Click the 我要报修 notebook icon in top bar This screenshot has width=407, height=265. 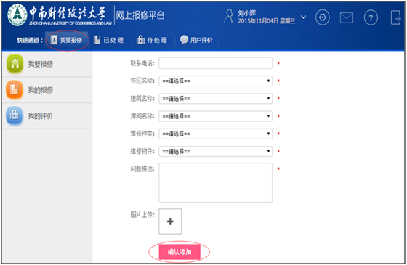(x=54, y=40)
